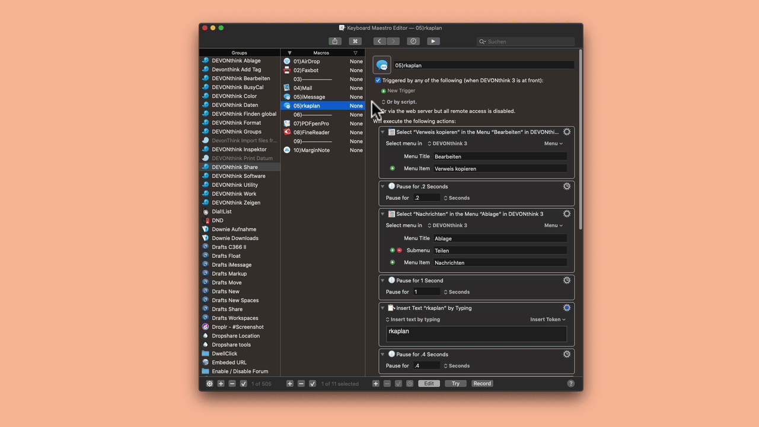This screenshot has width=759, height=427.
Task: Click the timer/clock icon in the toolbar
Action: click(x=413, y=41)
